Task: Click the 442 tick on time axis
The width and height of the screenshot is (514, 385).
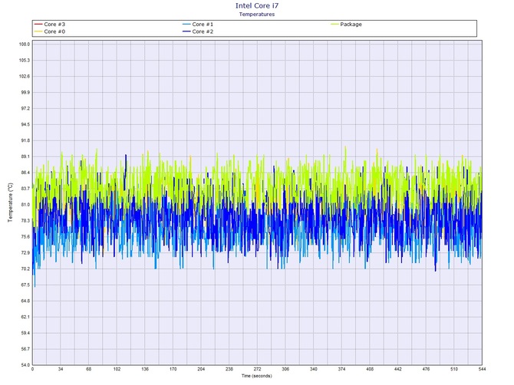Action: pyautogui.click(x=397, y=369)
